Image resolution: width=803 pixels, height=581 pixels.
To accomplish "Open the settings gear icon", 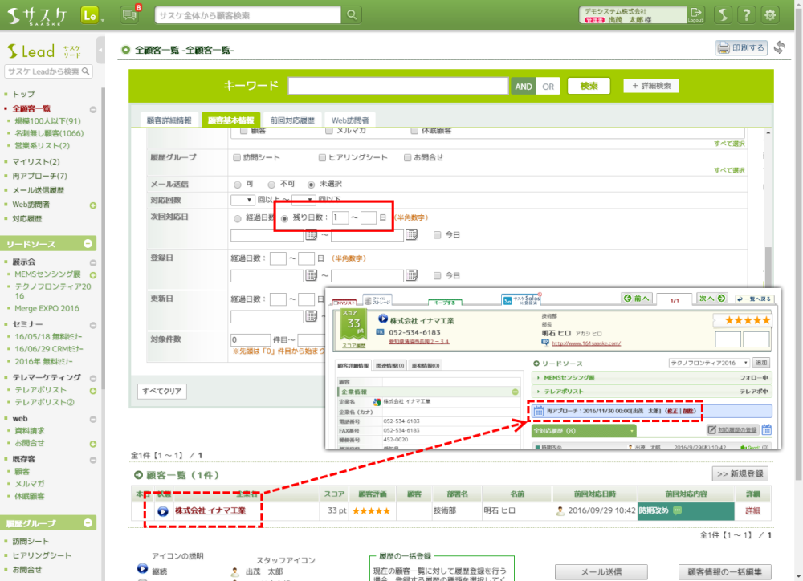I will tap(770, 15).
